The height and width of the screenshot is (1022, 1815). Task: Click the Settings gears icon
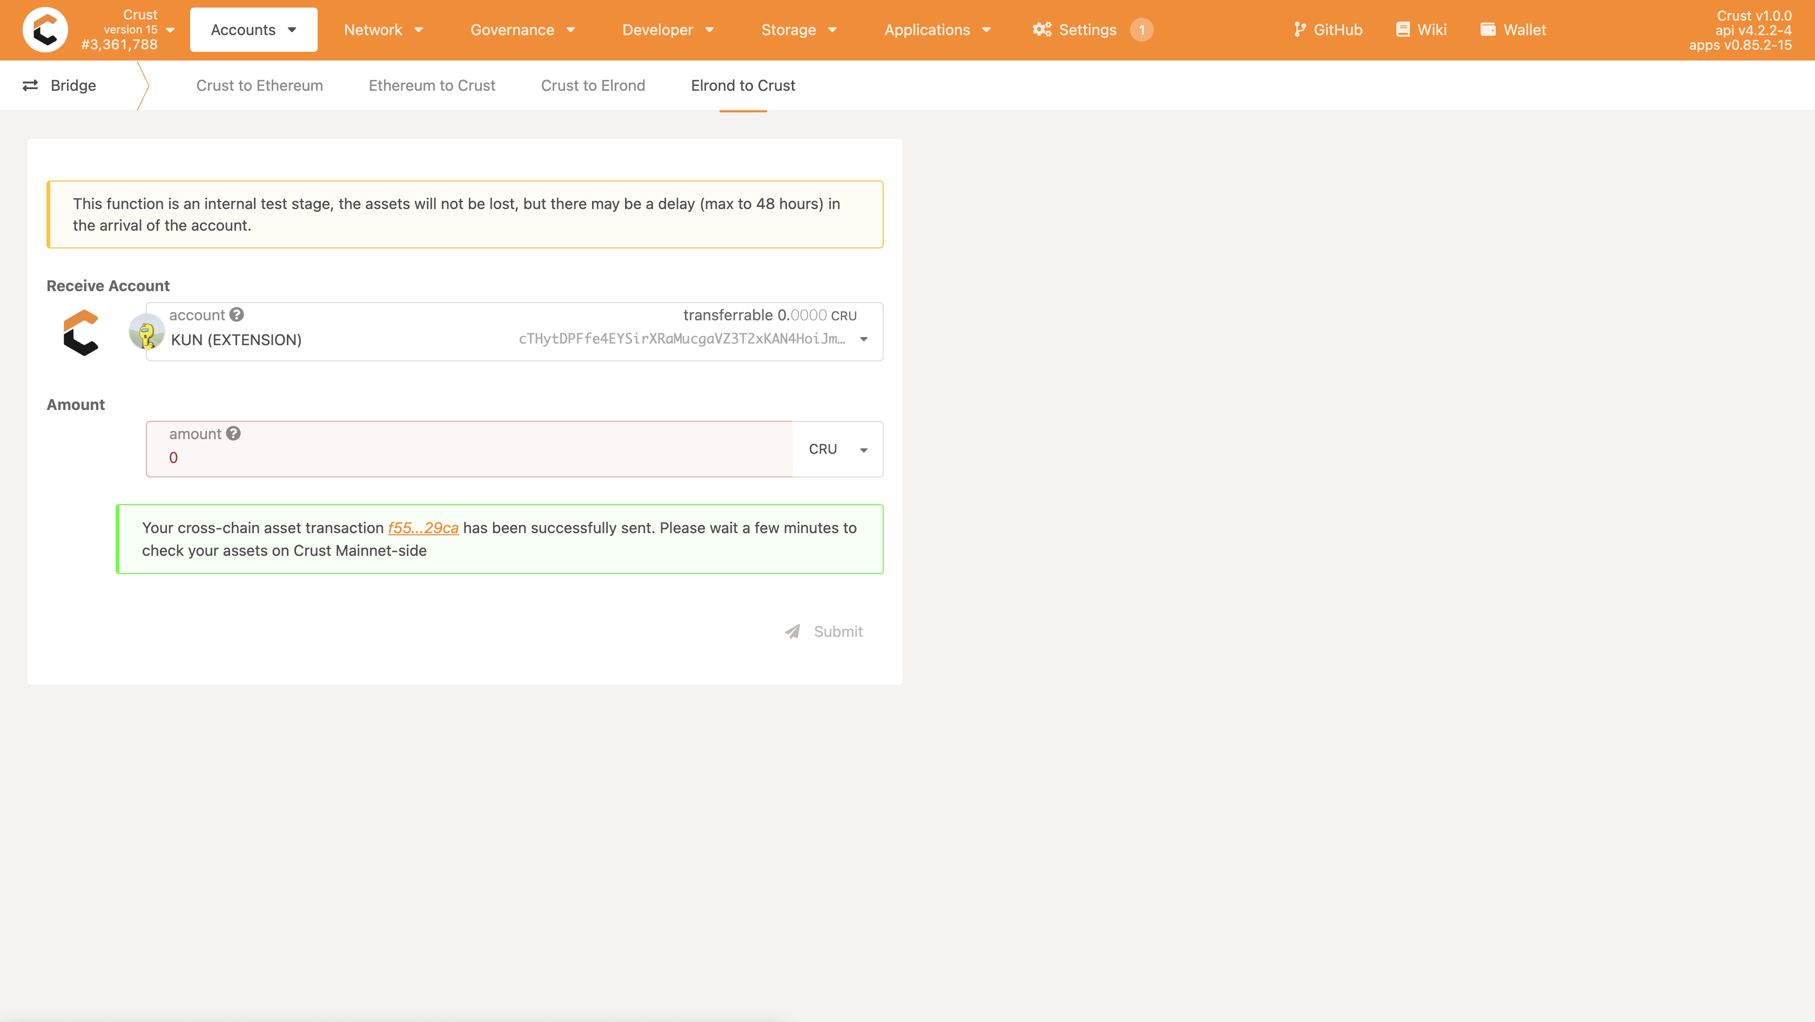pos(1042,30)
